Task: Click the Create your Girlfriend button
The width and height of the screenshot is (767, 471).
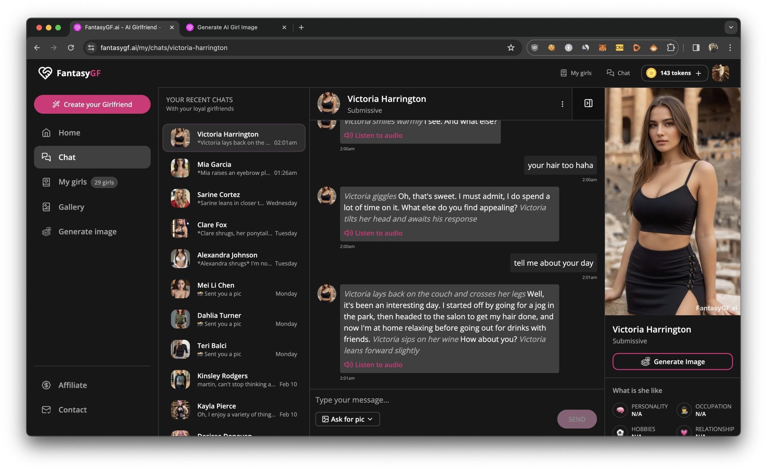Action: [x=92, y=104]
